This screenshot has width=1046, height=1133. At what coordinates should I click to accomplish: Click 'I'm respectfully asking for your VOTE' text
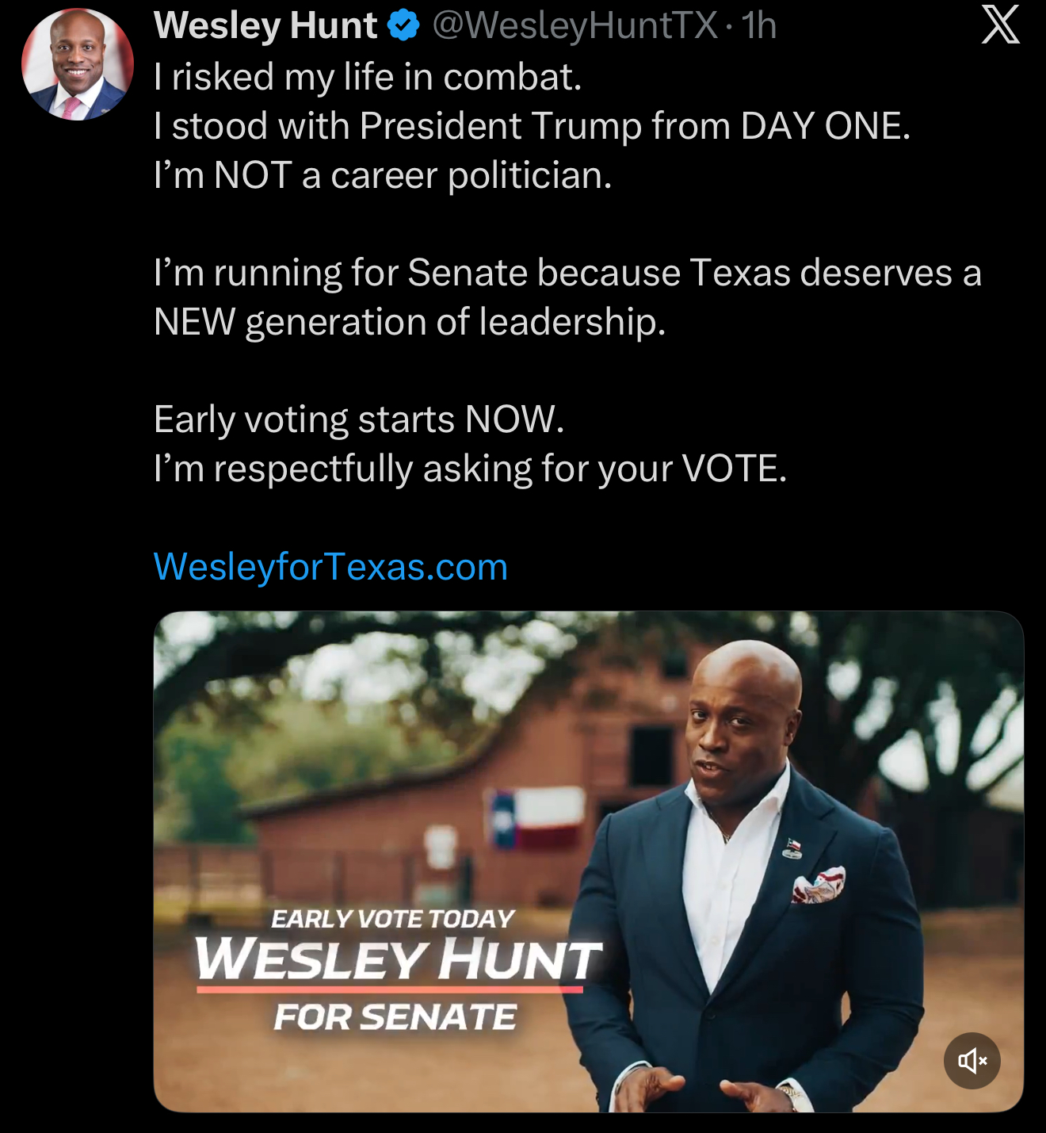coord(470,469)
